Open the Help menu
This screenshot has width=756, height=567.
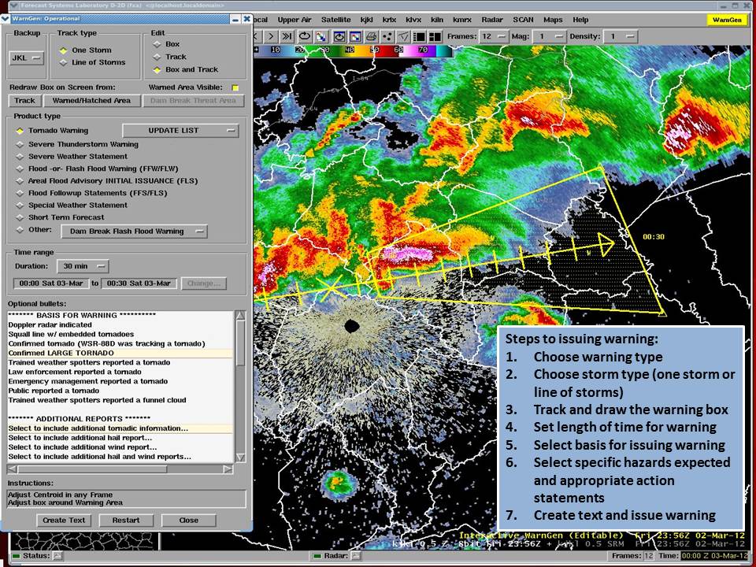coord(580,20)
